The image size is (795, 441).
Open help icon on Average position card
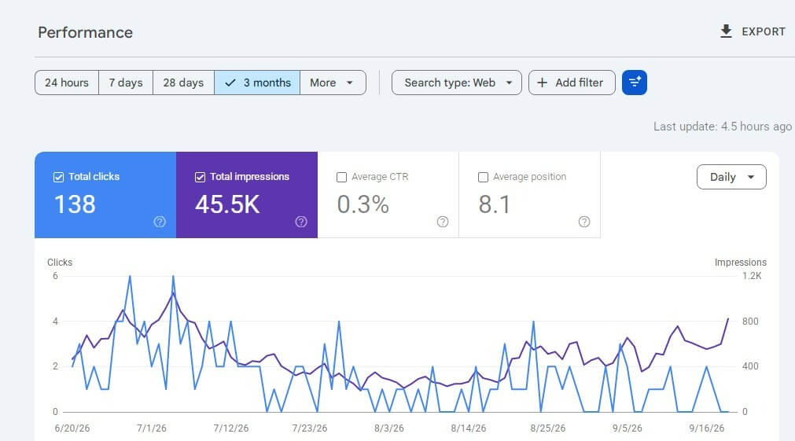click(584, 222)
